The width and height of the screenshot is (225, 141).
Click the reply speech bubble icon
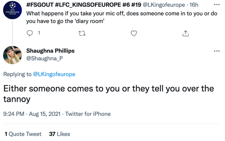click(x=30, y=33)
